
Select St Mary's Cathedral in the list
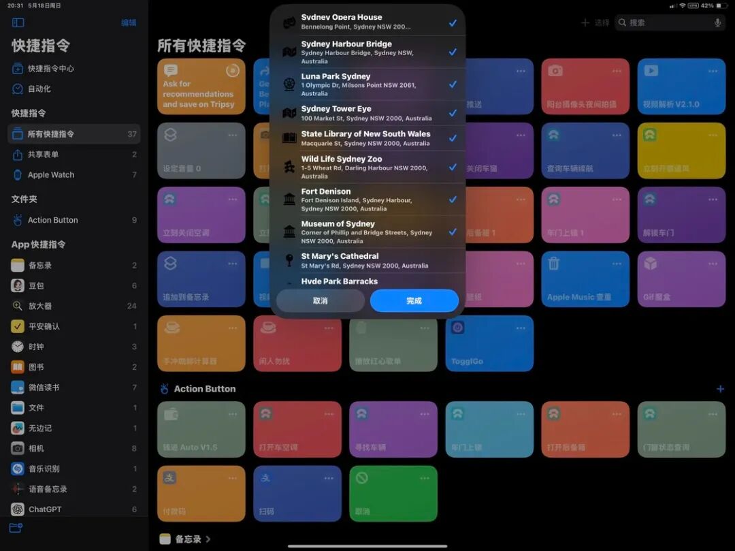coord(367,261)
